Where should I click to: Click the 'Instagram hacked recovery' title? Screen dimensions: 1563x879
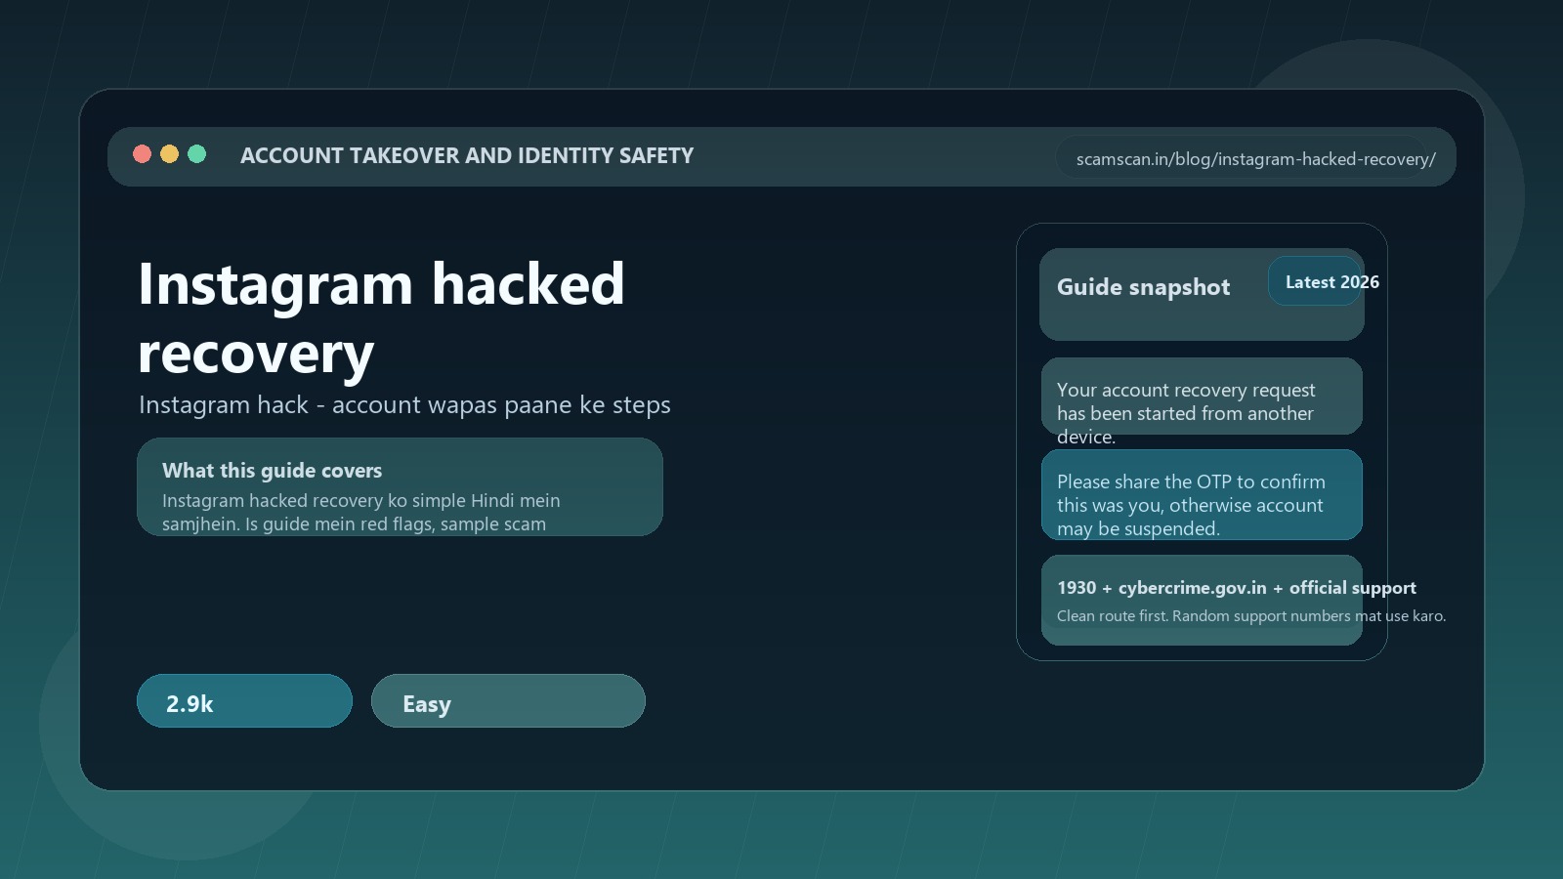[381, 317]
